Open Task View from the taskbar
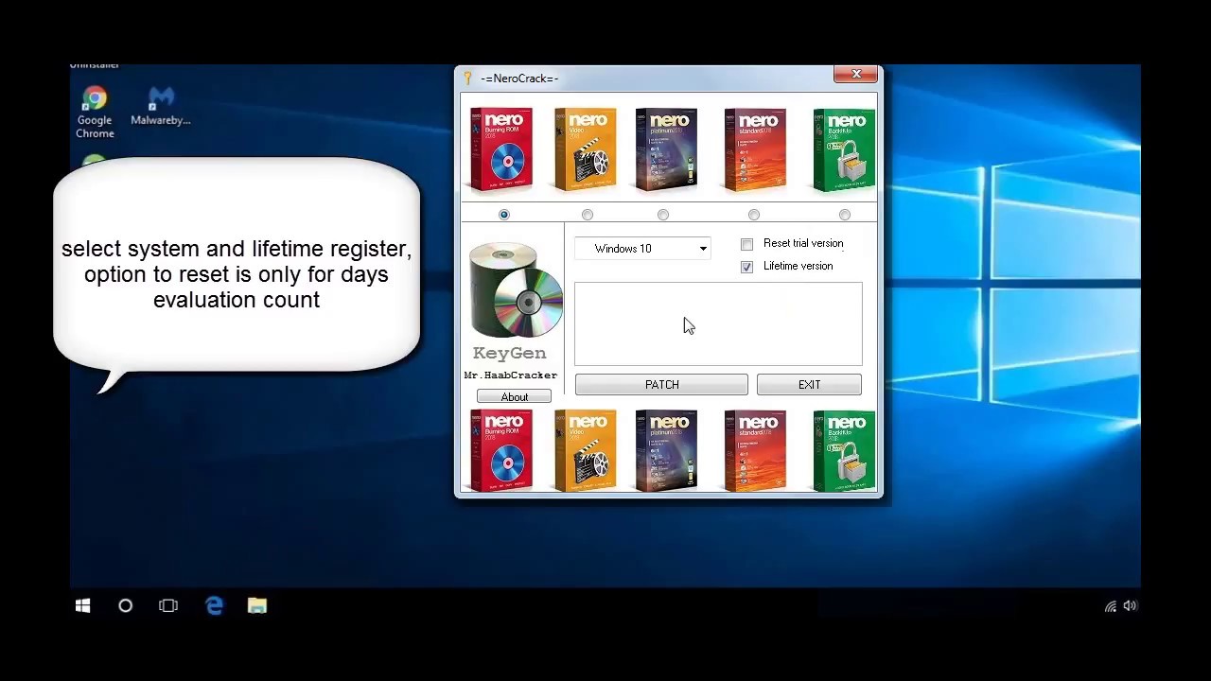The image size is (1211, 681). pos(168,606)
